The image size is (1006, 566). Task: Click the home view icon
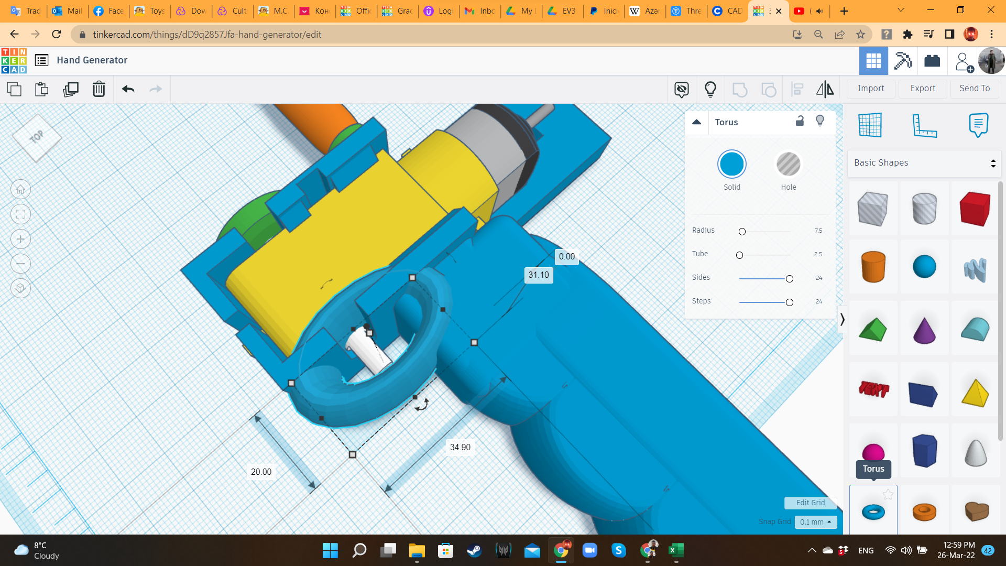pos(20,189)
